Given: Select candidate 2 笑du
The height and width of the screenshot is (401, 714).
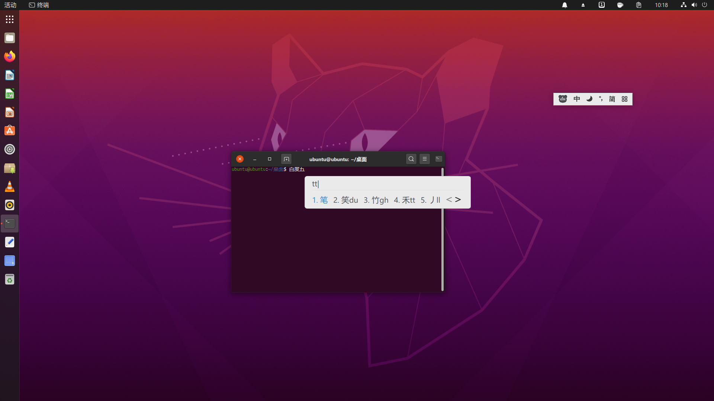Looking at the screenshot, I should pyautogui.click(x=345, y=200).
